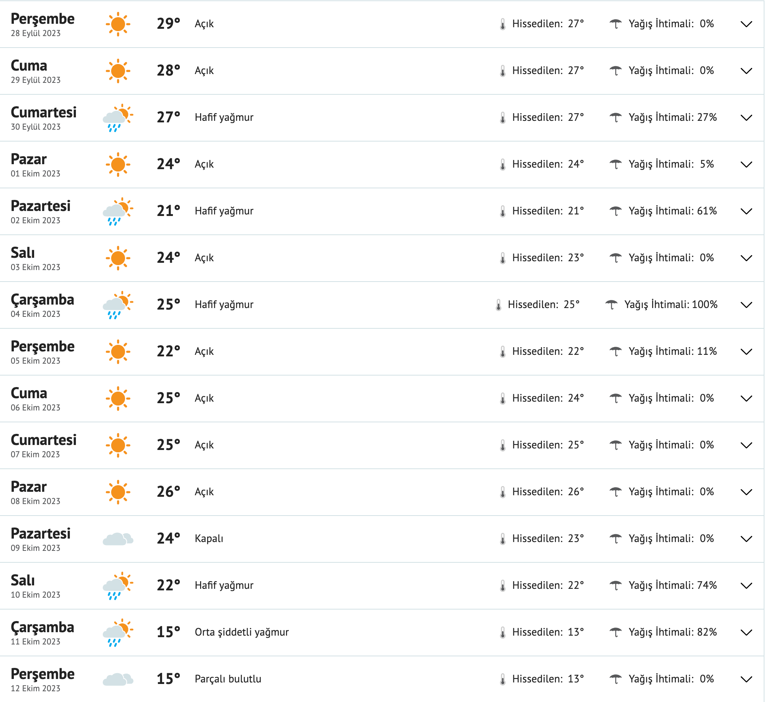Click the Açık label on Salı 03 Ekim

click(204, 257)
